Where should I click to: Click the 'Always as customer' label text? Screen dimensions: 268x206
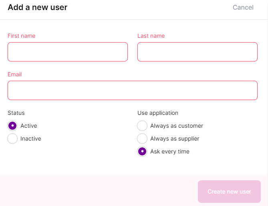[x=176, y=126]
